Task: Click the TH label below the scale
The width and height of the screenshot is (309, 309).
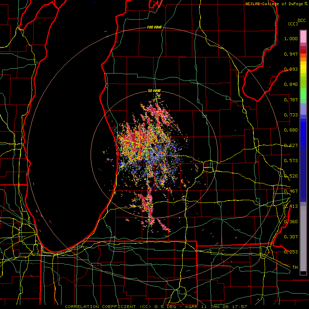Action: point(295,267)
